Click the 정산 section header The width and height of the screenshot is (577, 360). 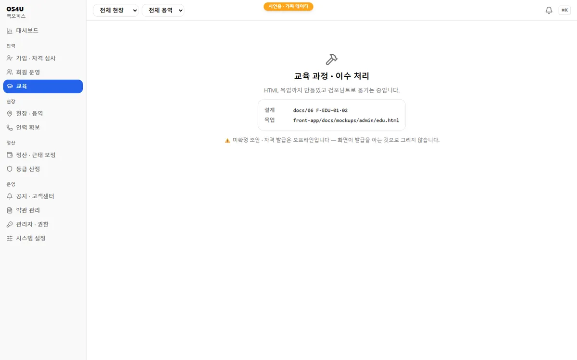11,143
